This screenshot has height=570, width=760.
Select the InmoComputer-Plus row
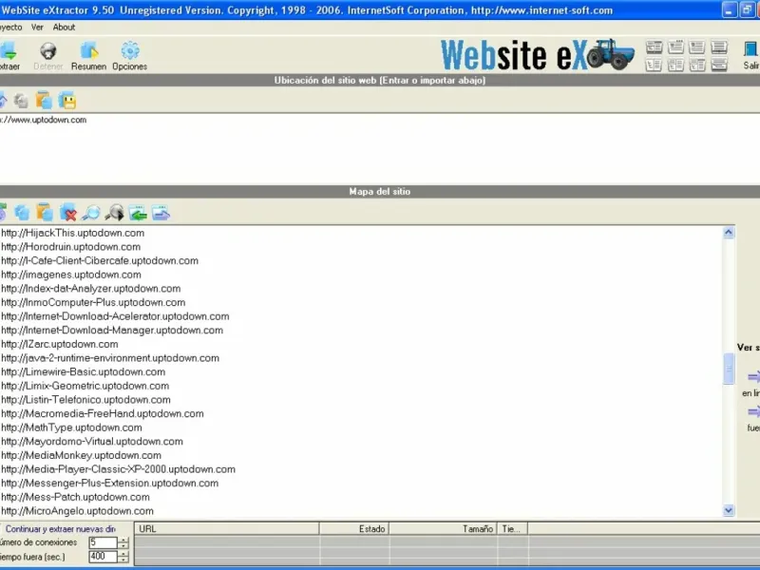[x=93, y=302]
